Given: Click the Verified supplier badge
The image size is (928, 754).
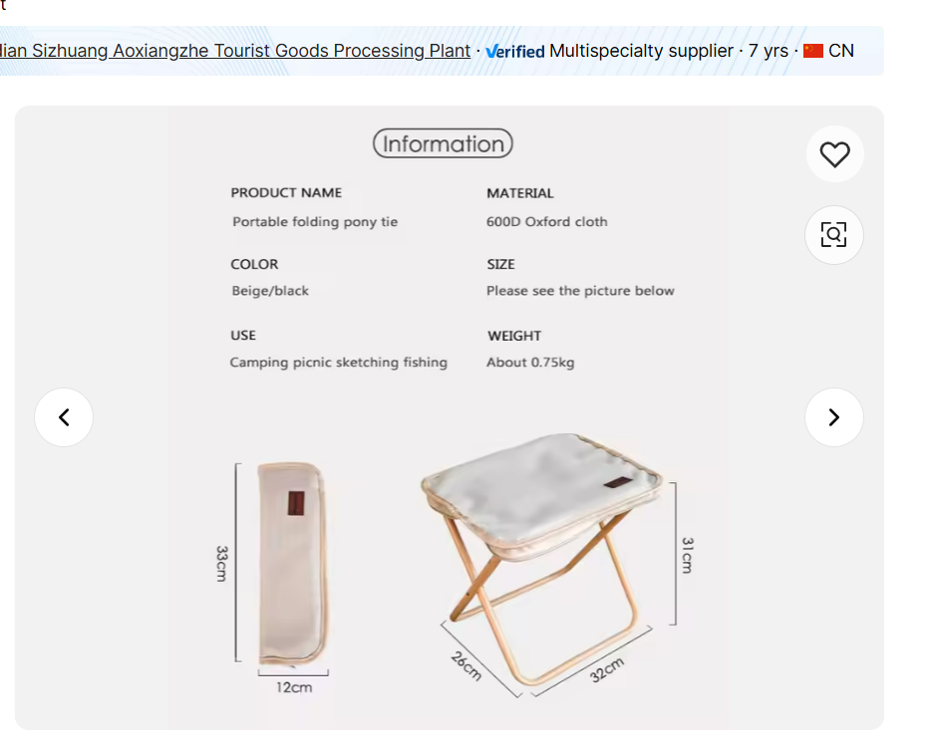Looking at the screenshot, I should [x=515, y=52].
